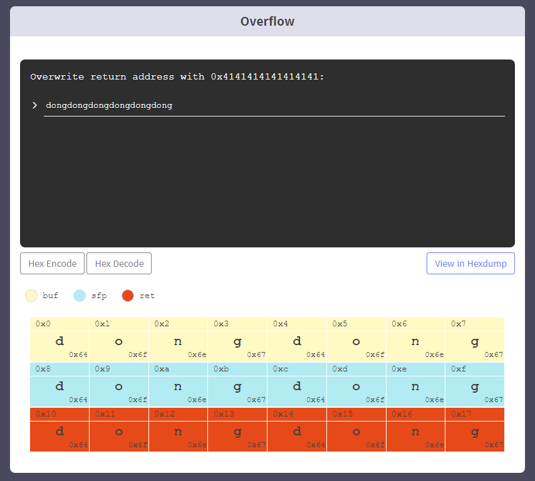Select sfp cell at offset 0x9
Viewport: 535px width, 481px height.
119,385
